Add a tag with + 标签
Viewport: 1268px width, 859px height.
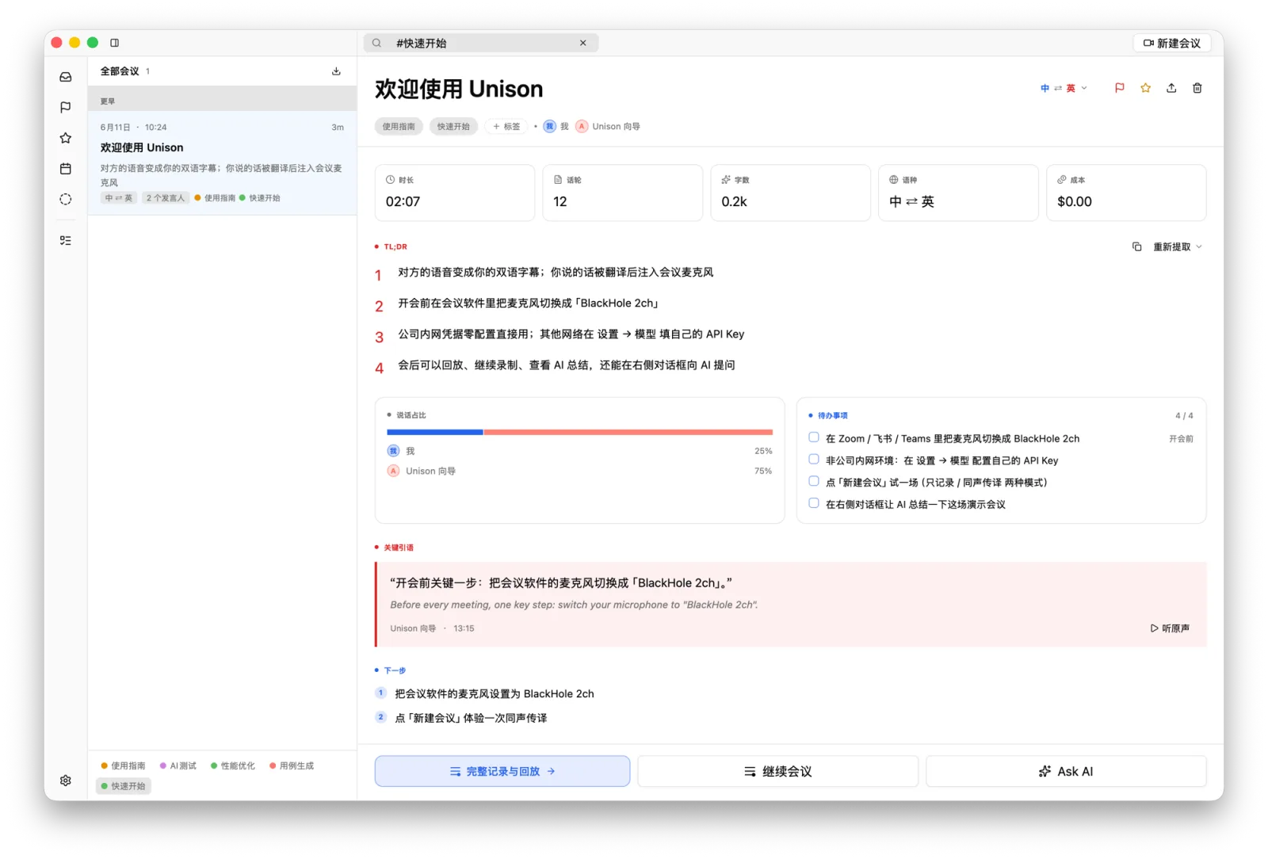506,126
